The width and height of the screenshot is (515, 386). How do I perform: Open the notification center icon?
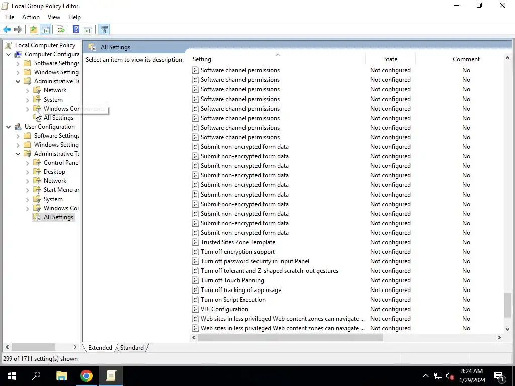[499, 376]
